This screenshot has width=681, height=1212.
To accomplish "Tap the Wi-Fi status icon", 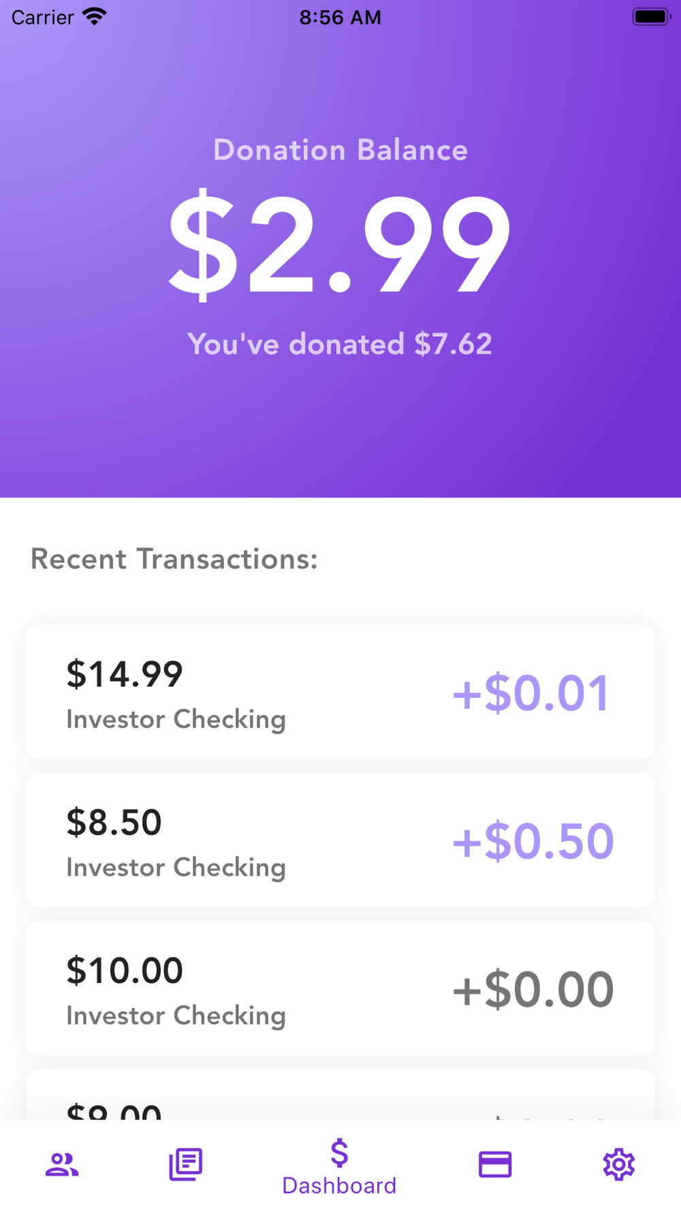I will point(95,16).
